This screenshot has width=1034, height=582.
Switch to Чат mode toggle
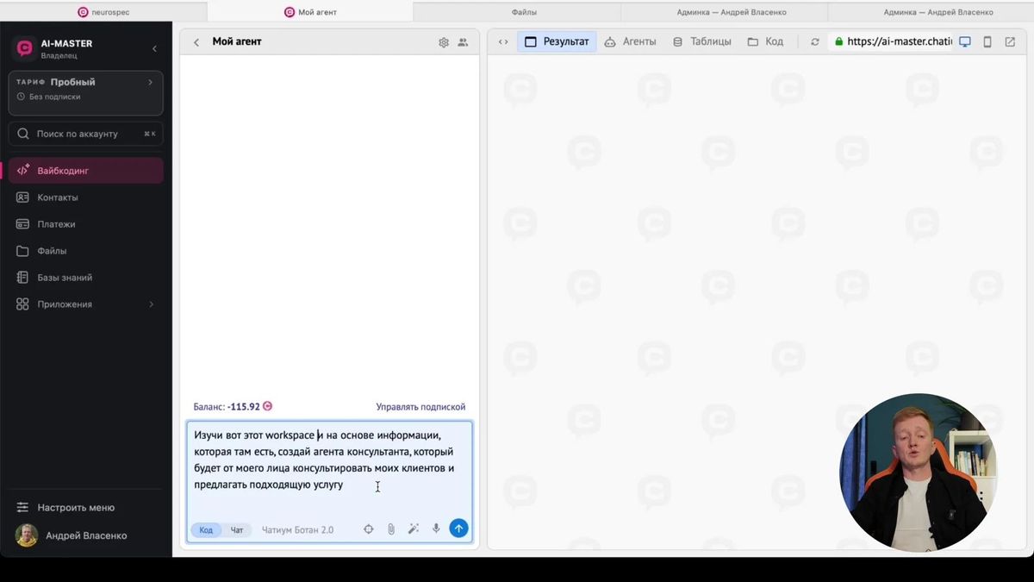pyautogui.click(x=237, y=529)
